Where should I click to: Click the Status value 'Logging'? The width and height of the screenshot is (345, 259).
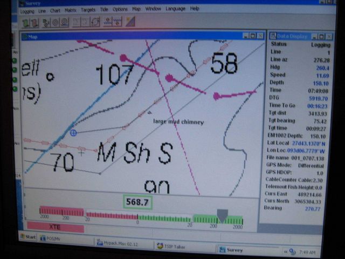click(321, 45)
